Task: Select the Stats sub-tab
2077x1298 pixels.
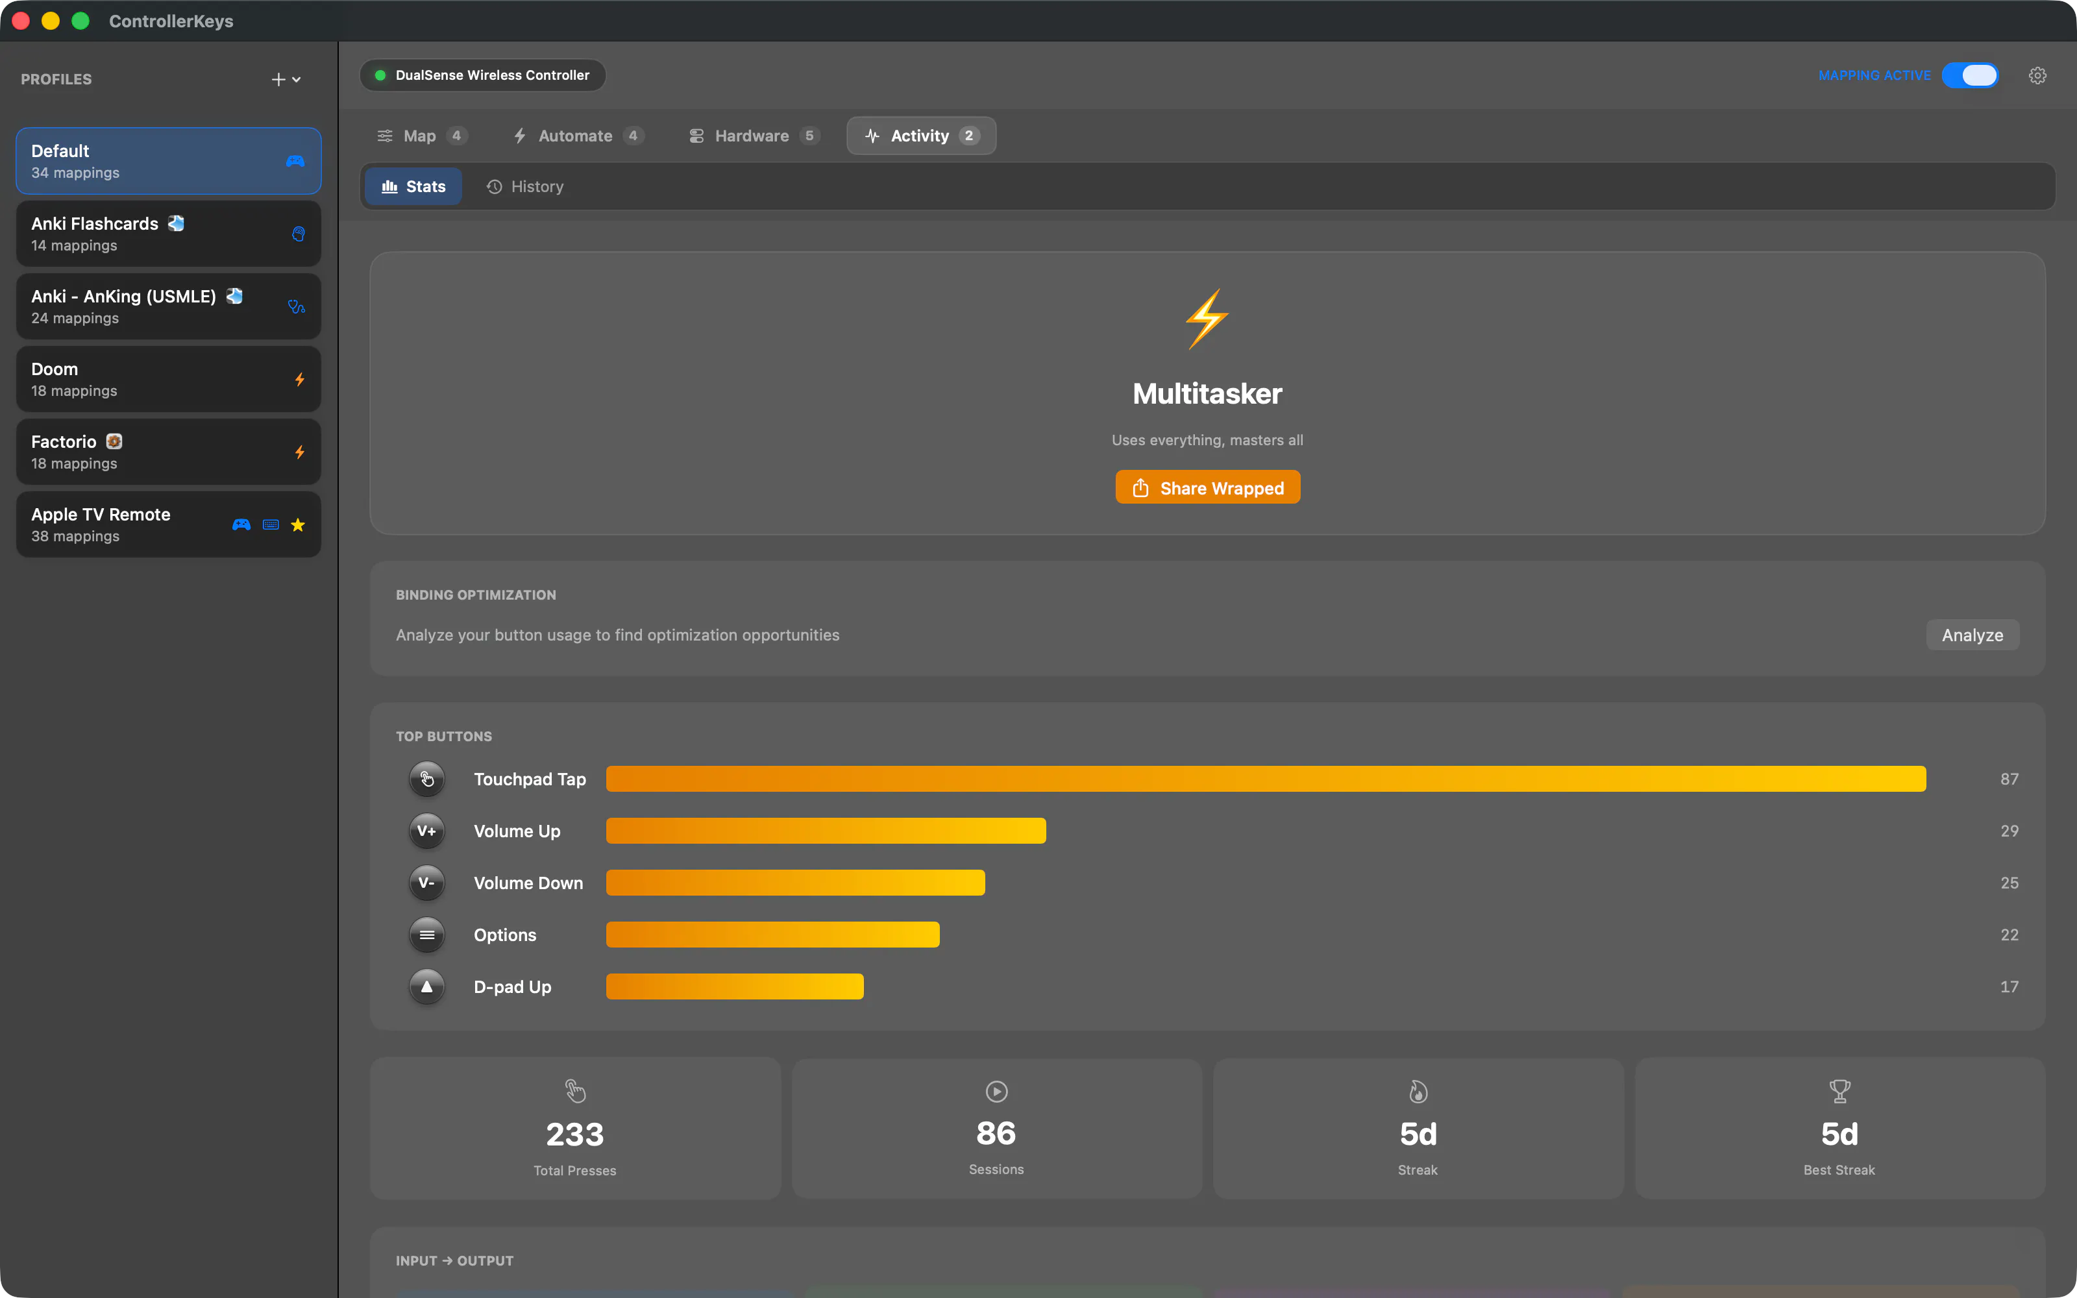Action: click(x=413, y=186)
